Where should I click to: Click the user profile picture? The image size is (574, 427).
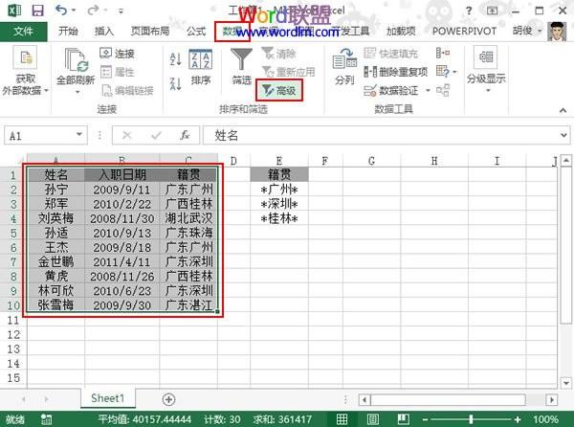[557, 32]
